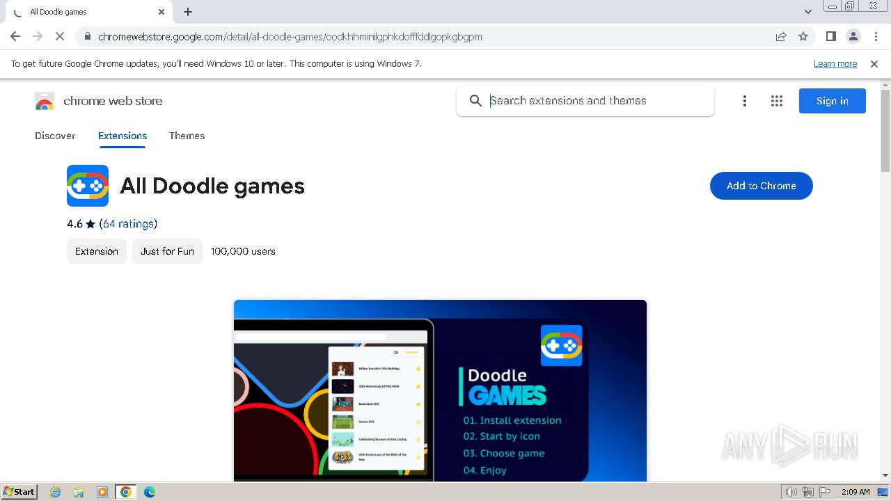Share this page from address bar

coord(781,37)
